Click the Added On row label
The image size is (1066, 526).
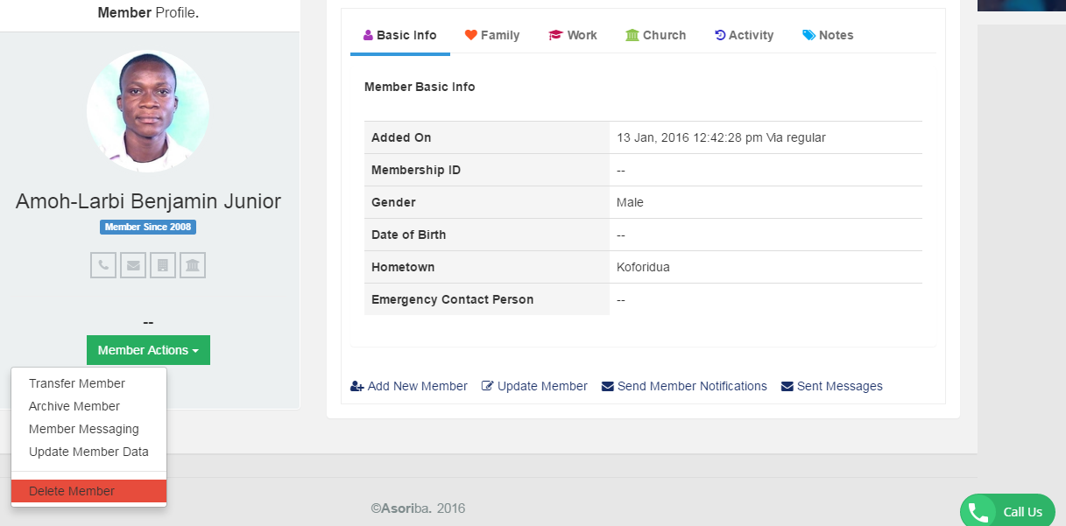401,137
